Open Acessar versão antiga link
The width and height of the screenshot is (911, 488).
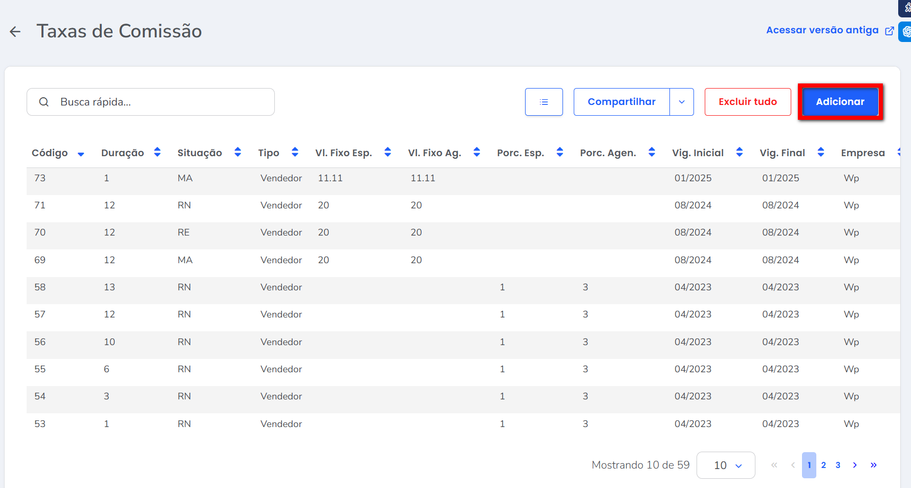coord(829,30)
